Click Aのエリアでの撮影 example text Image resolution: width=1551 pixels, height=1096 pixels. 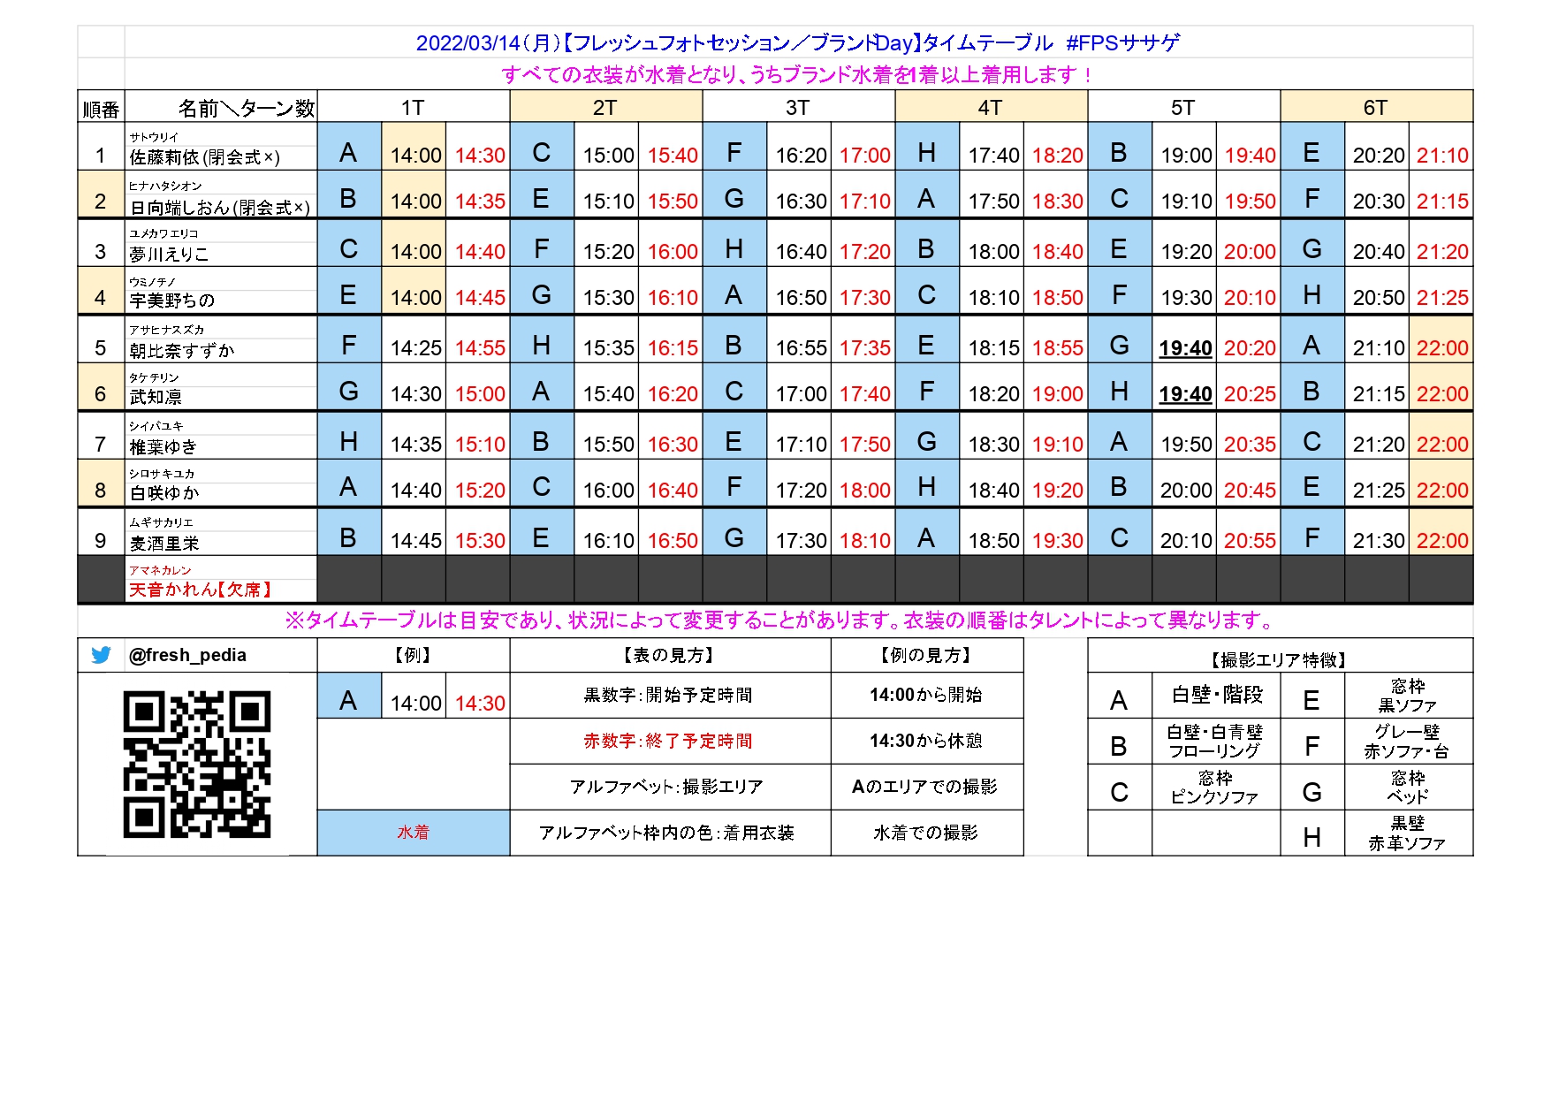924,787
